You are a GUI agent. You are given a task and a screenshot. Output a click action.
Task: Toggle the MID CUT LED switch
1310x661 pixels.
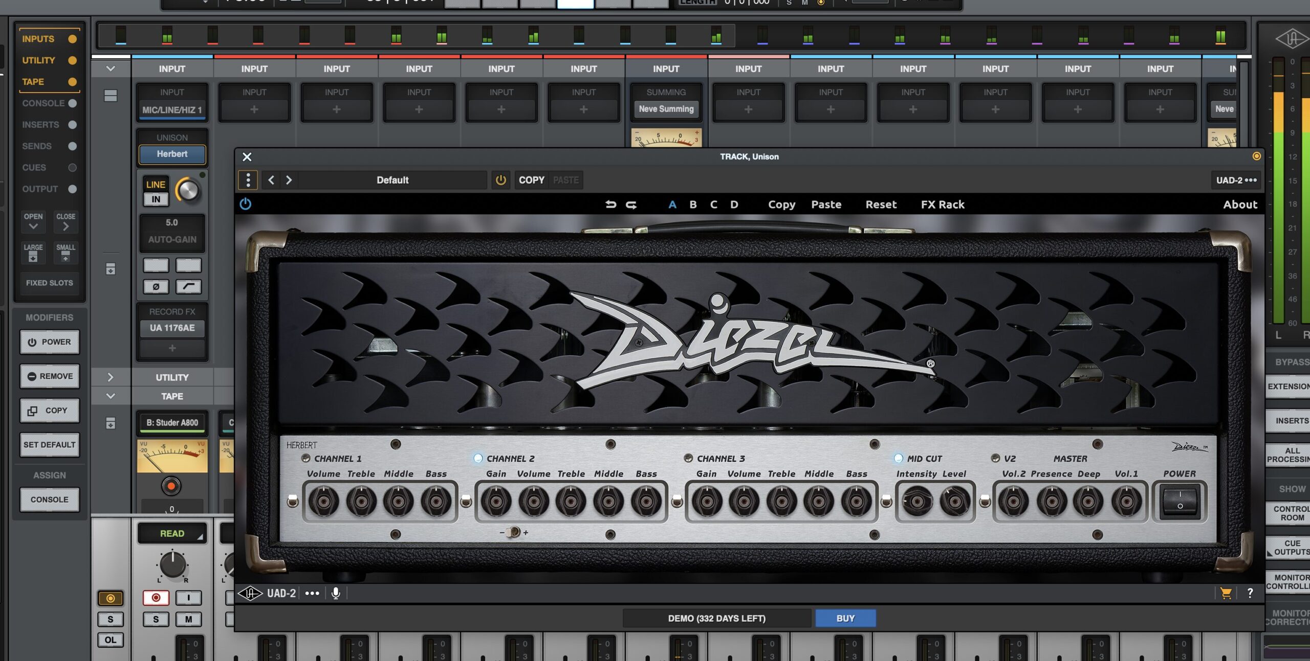[x=898, y=458]
